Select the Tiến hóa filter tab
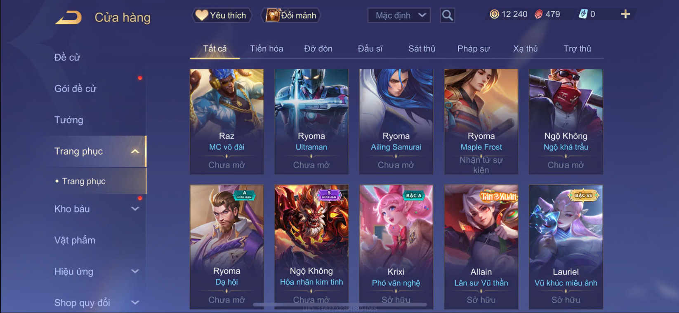Image resolution: width=679 pixels, height=313 pixels. coord(266,49)
